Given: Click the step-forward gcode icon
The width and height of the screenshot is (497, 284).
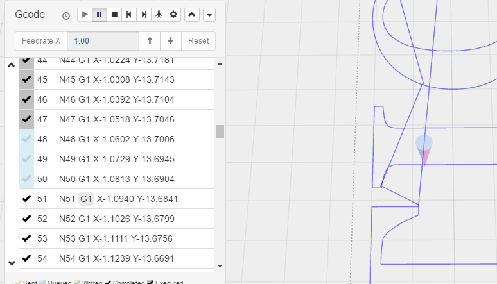Looking at the screenshot, I should coord(144,15).
